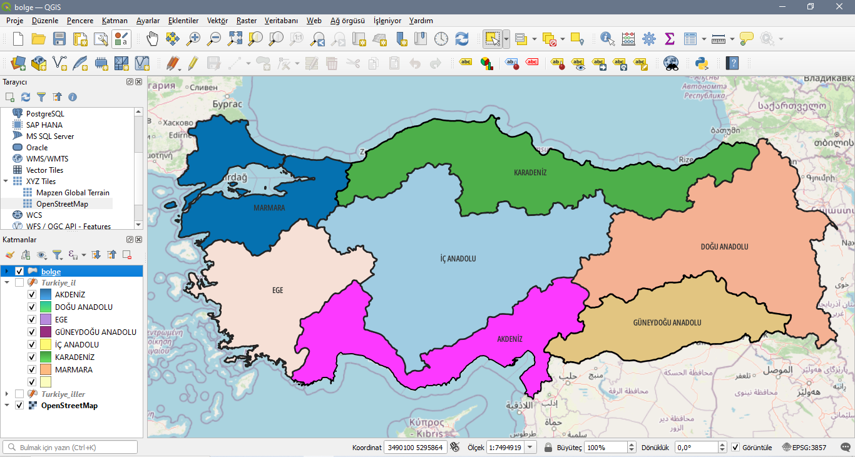Show the Statistical Summary panel
The image size is (855, 457).
669,38
